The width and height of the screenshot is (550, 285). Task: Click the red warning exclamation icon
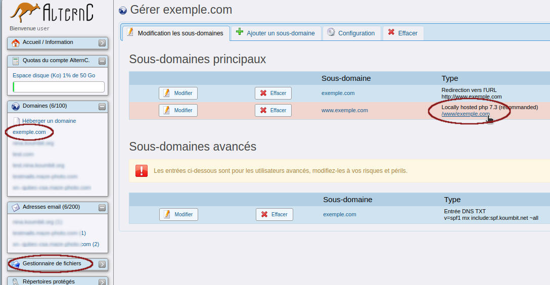(142, 171)
